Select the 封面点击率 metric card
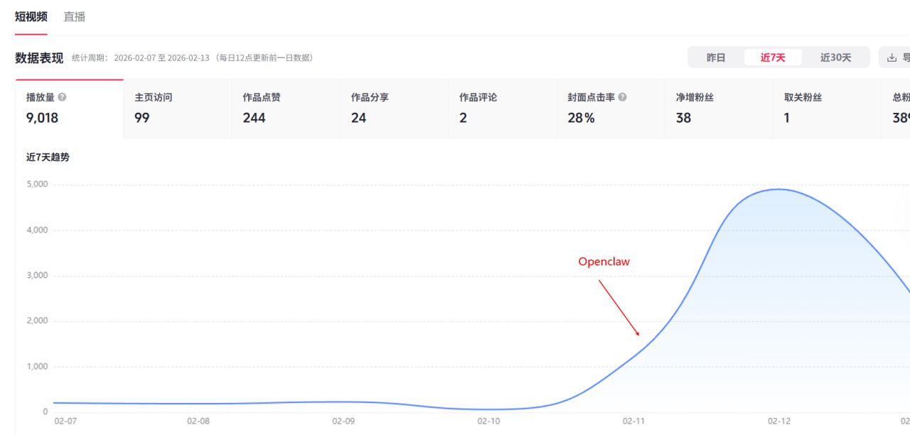This screenshot has height=435, width=910. 610,109
